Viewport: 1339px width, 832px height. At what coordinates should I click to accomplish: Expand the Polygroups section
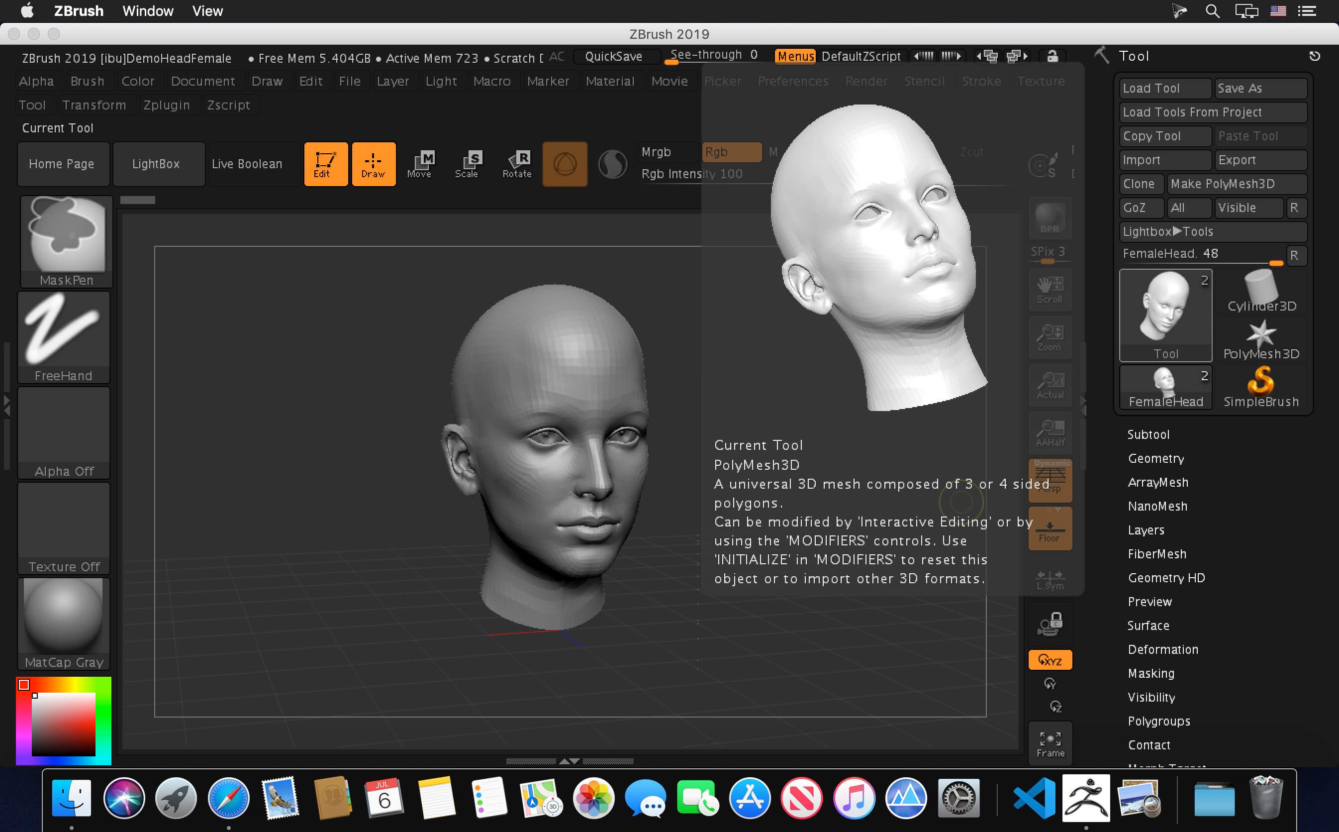[x=1159, y=721]
